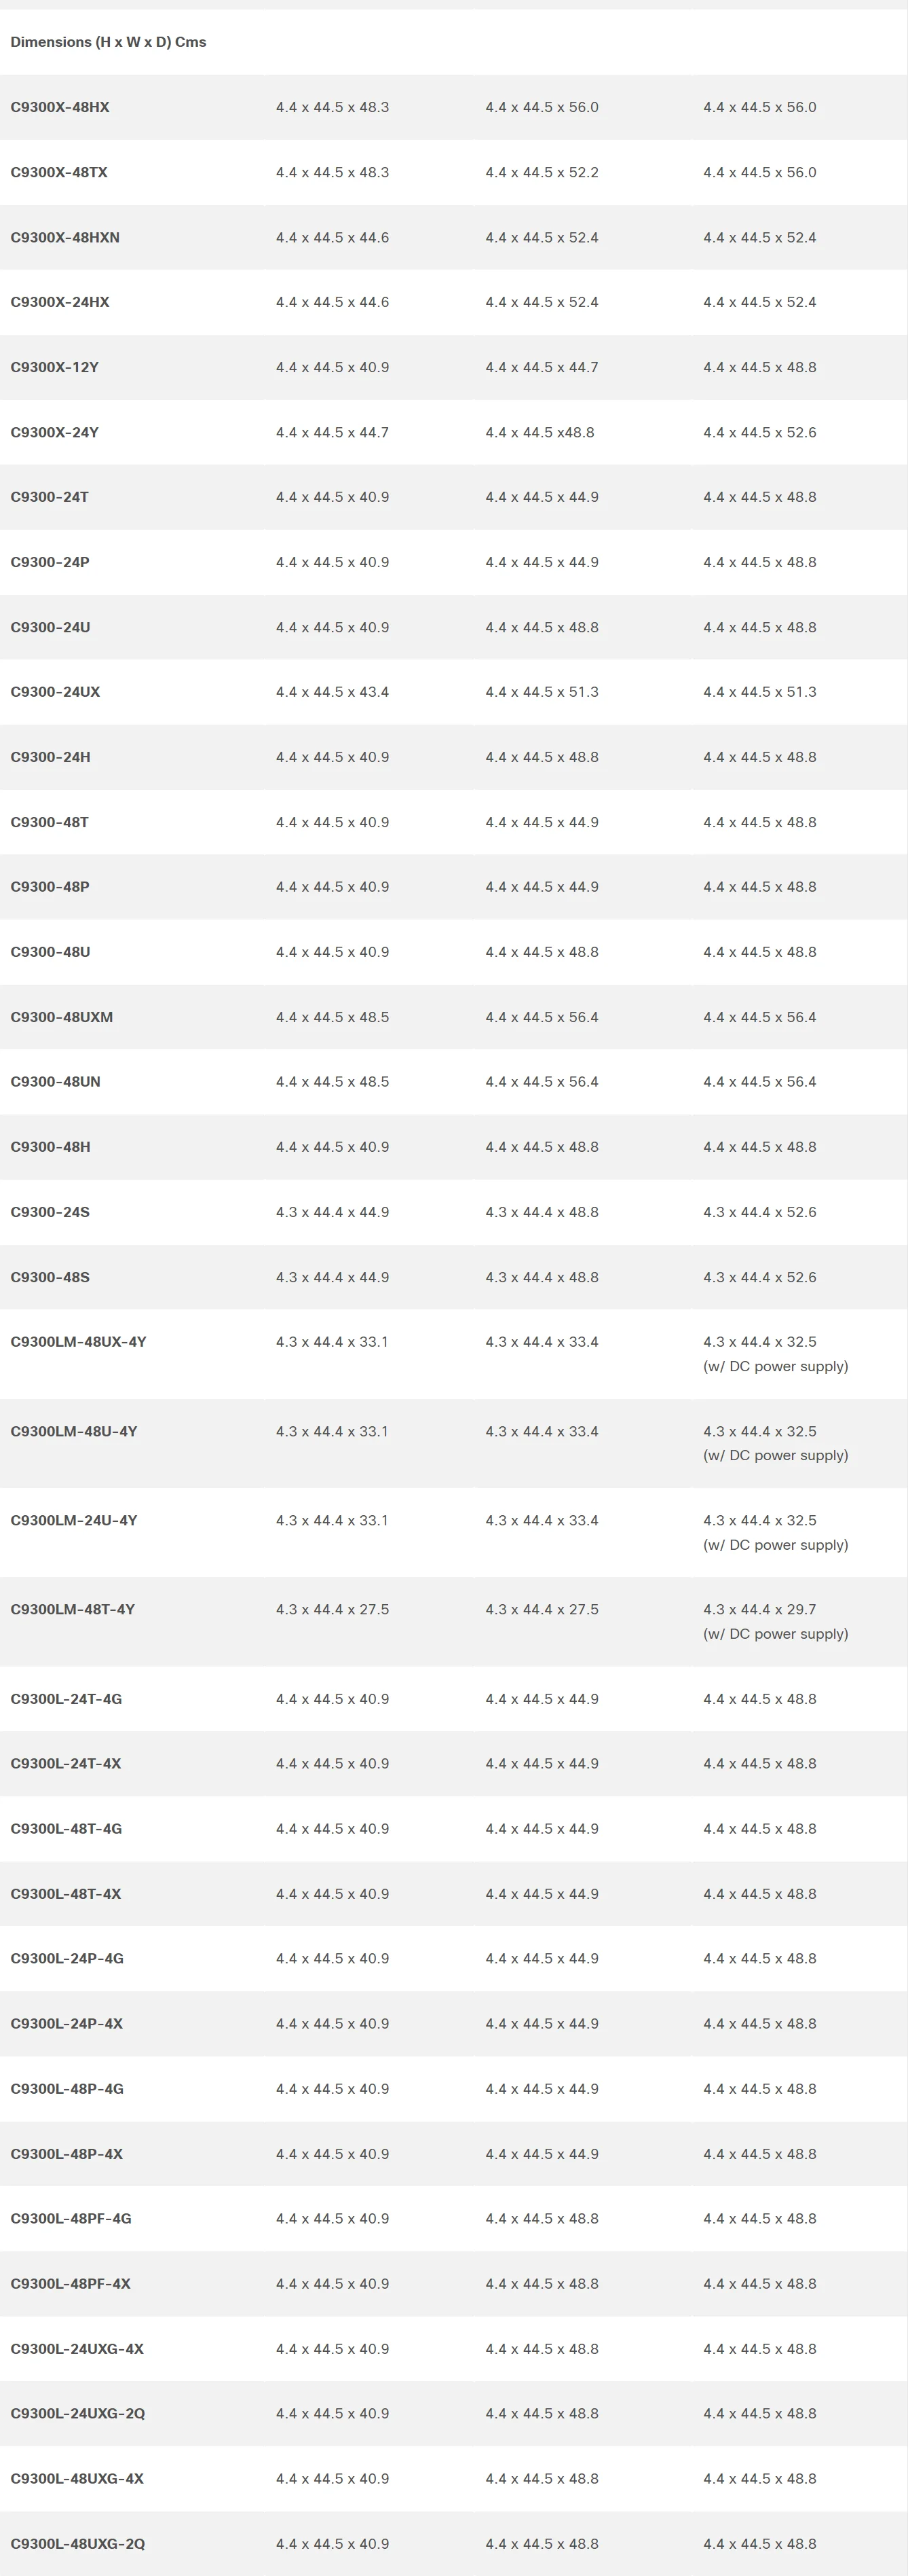Viewport: 908px width, 2576px height.
Task: Click the C9300X-48TX row label
Action: pos(59,172)
